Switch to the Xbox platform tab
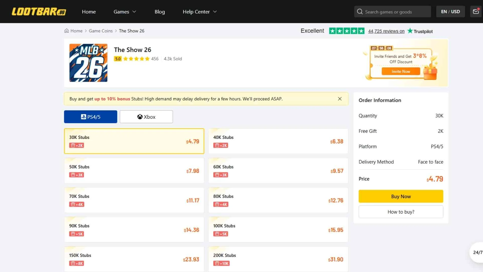 click(146, 117)
